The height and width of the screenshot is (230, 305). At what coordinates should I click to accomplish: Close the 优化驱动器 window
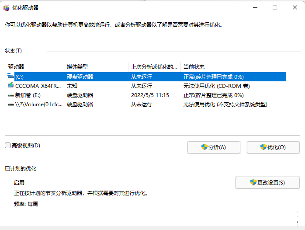[x=295, y=7]
